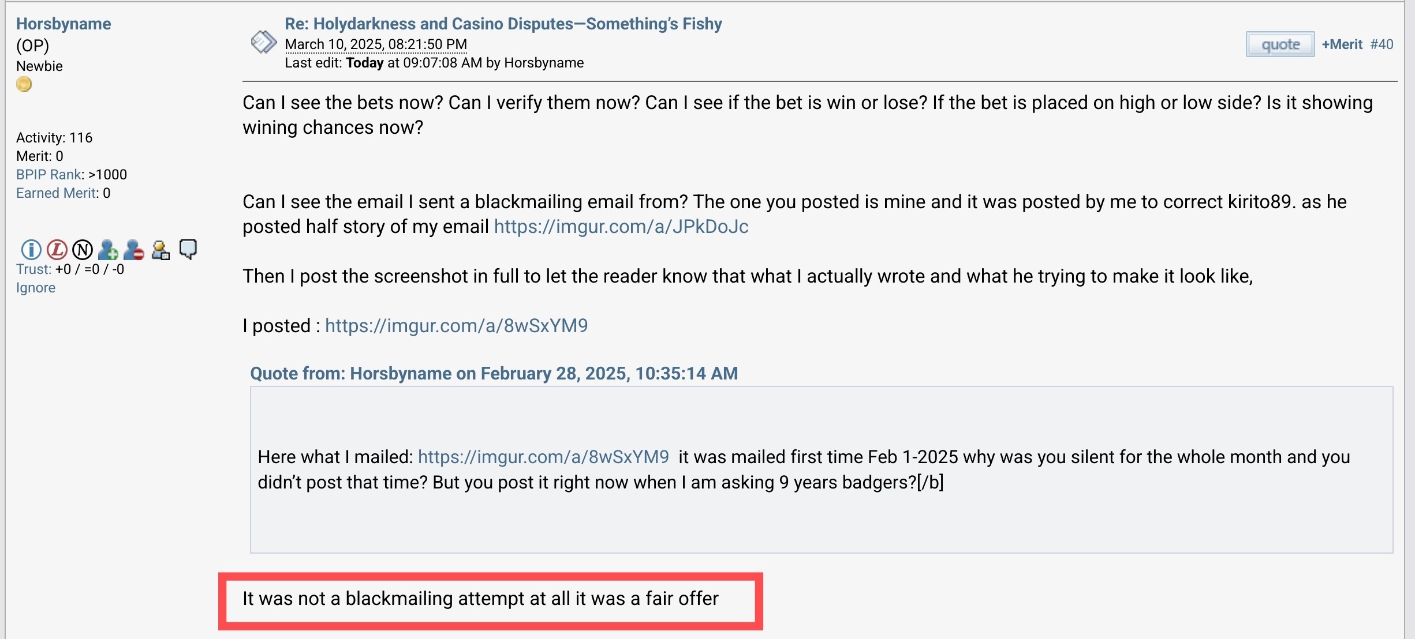This screenshot has width=1415, height=639.
Task: Click the person with lock icon
Action: (x=160, y=250)
